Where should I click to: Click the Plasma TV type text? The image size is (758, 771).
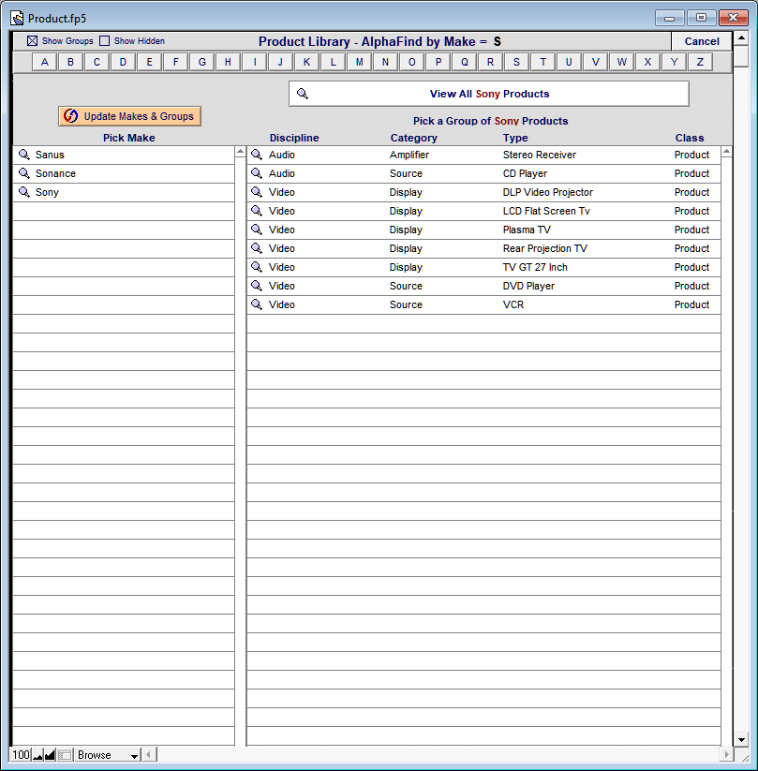coord(527,230)
